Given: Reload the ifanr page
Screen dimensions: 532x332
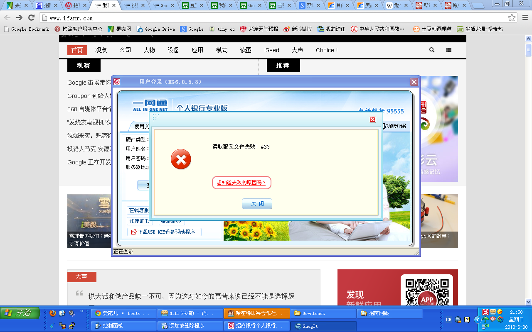Looking at the screenshot, I should click(31, 18).
